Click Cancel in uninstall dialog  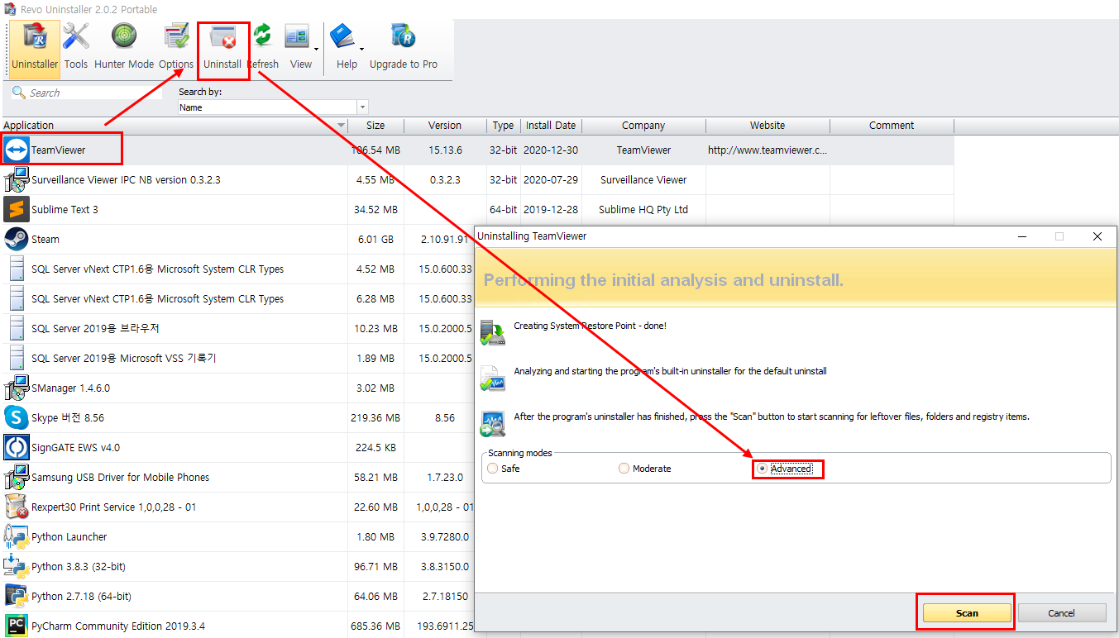click(1062, 613)
